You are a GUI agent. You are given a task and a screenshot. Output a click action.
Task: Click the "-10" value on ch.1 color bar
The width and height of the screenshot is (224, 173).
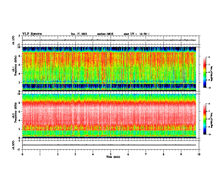click(209, 88)
